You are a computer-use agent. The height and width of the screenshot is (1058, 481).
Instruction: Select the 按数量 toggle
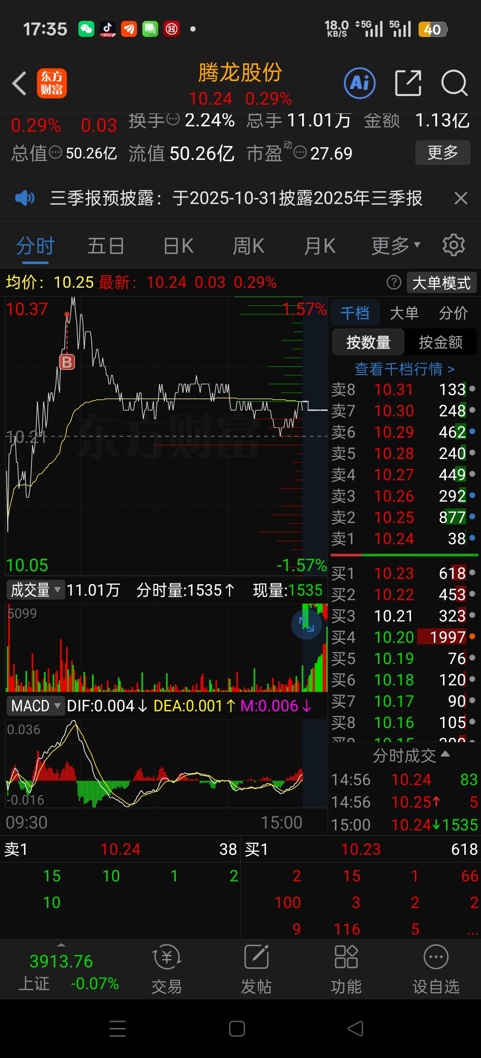[x=368, y=342]
